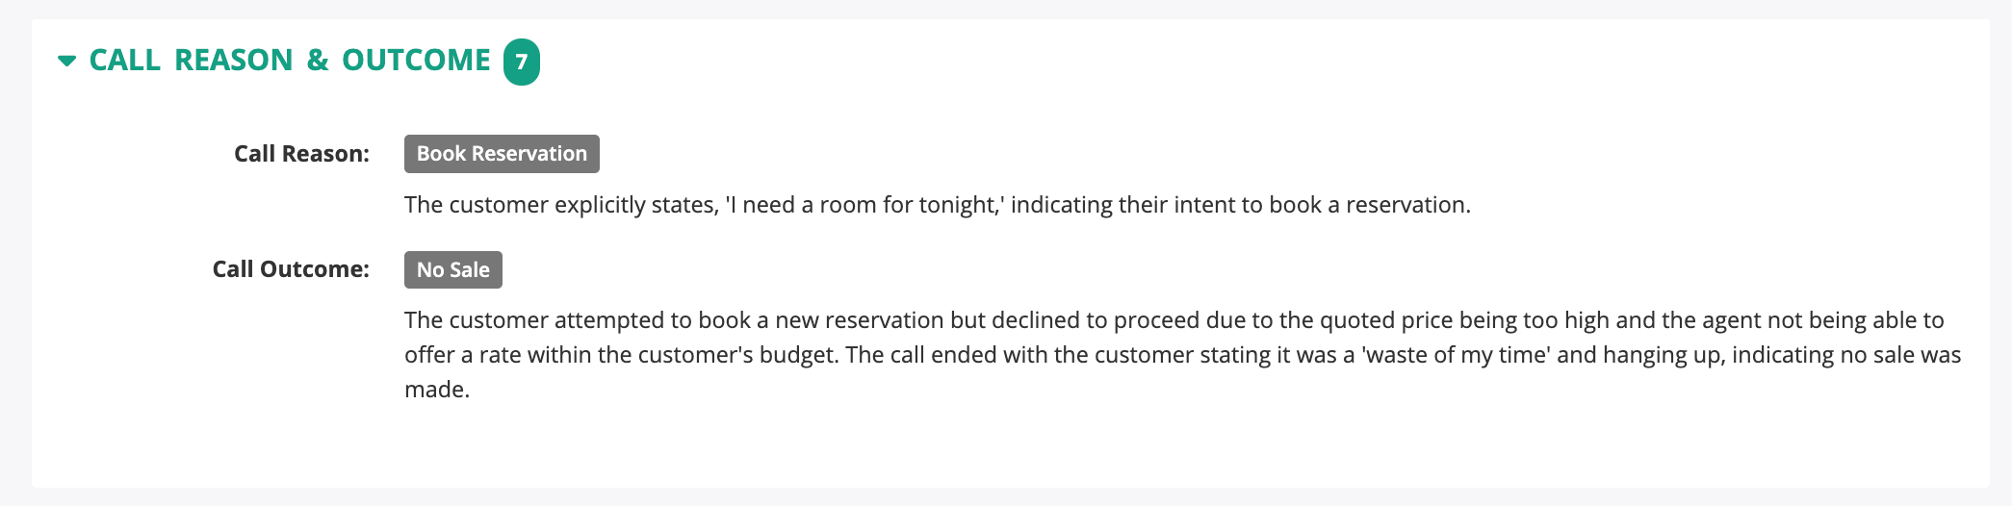The image size is (2012, 506).
Task: Click the green badge showing 7
Action: [521, 63]
